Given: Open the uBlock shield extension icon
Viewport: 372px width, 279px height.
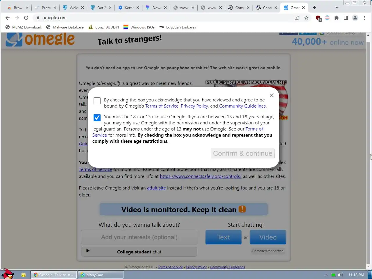Looking at the screenshot, I should (x=318, y=18).
